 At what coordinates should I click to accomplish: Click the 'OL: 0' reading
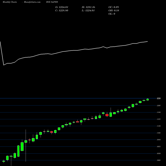(x=112, y=14)
